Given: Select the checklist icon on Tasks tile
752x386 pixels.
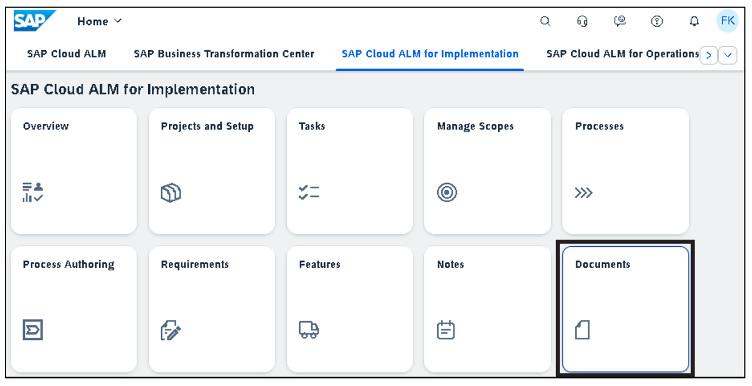Looking at the screenshot, I should click(x=308, y=192).
